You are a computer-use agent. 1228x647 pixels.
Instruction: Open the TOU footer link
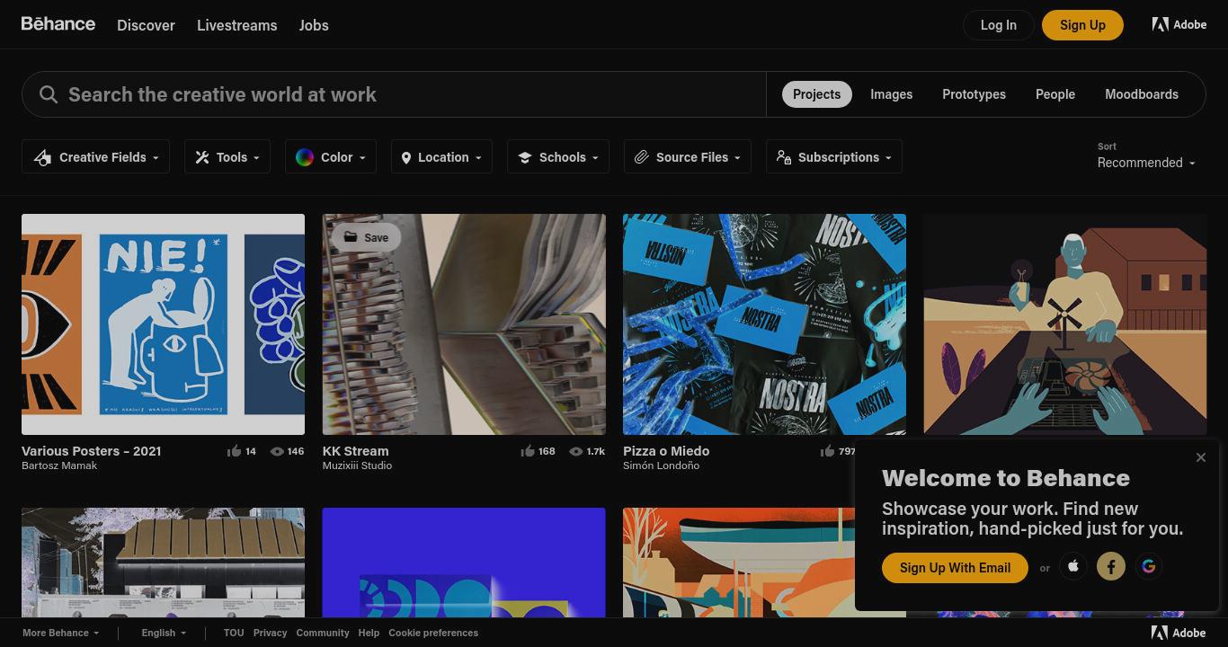pos(234,633)
